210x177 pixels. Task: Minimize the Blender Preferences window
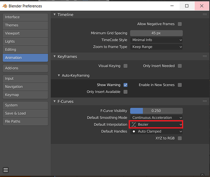point(172,6)
